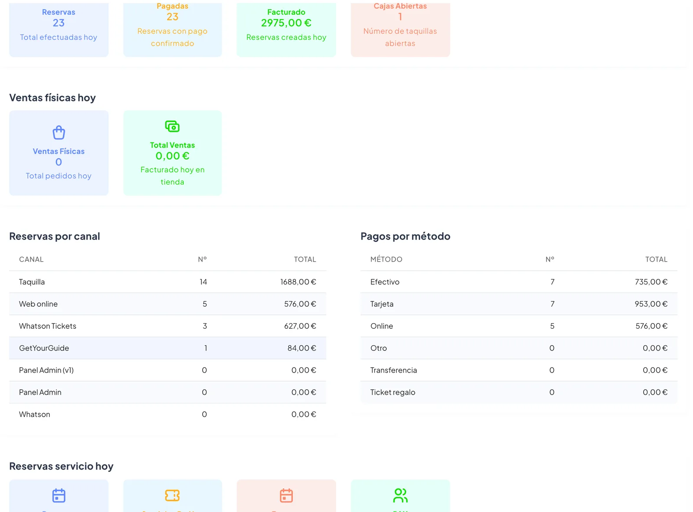The width and height of the screenshot is (693, 512).
Task: Click the Transferencia payment method row
Action: (x=519, y=370)
